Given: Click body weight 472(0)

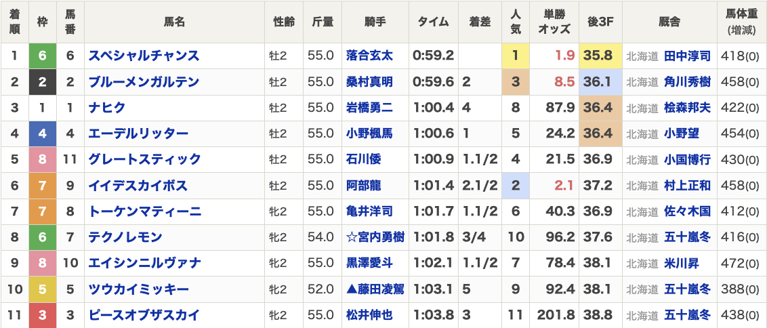Looking at the screenshot, I should click(740, 264).
